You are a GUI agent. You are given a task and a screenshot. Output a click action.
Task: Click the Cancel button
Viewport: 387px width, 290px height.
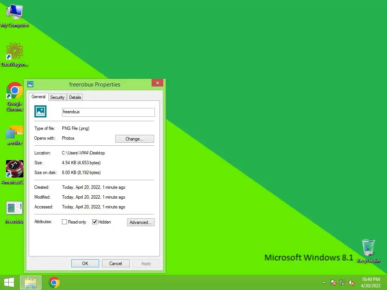pyautogui.click(x=116, y=263)
